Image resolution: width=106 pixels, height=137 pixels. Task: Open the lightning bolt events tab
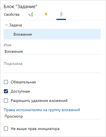[46, 14]
